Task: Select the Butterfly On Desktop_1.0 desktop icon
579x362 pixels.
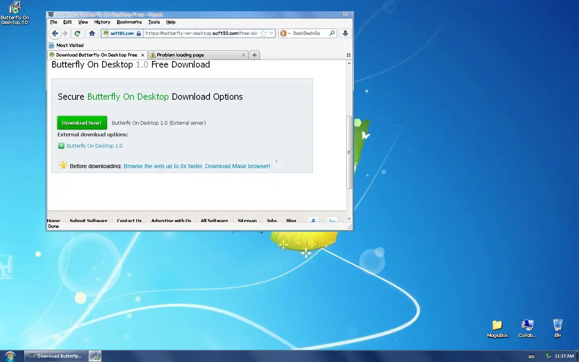Action: click(15, 13)
